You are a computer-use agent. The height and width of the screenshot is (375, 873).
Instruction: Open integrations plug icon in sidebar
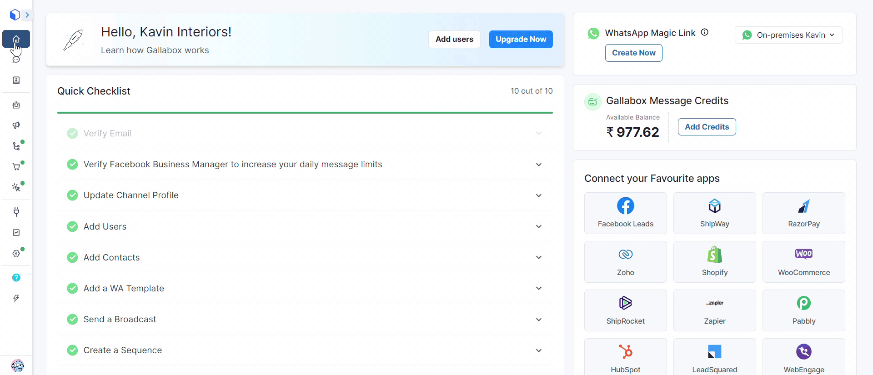point(16,212)
